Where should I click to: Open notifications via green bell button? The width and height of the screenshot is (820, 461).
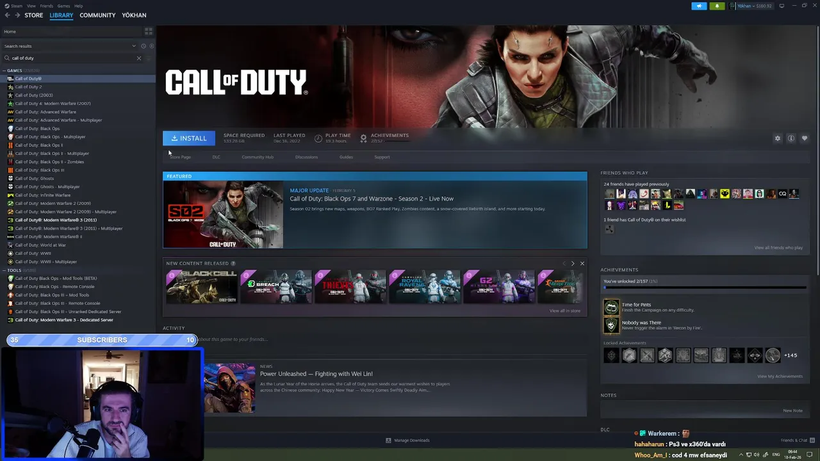(x=717, y=6)
